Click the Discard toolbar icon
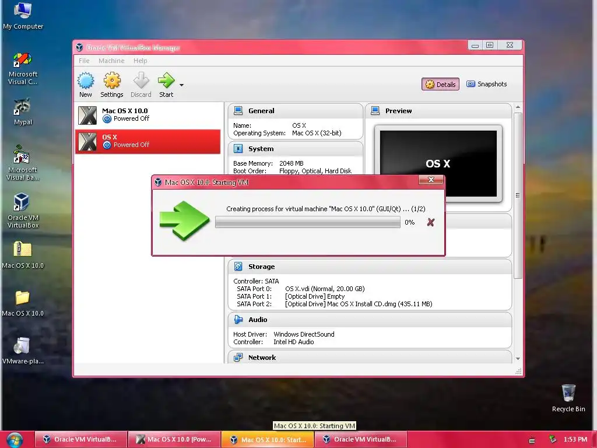This screenshot has height=448, width=597. (141, 80)
